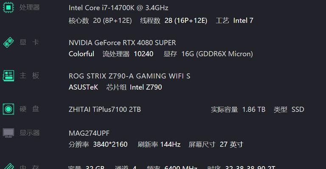The width and height of the screenshot is (326, 169).
Task: Click the 3840*2160 resolution value
Action: pos(110,144)
